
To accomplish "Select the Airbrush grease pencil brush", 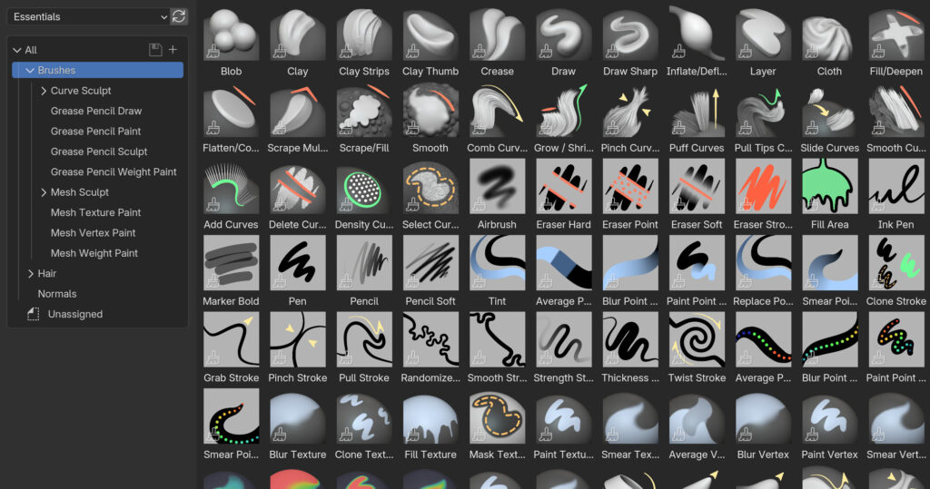I will 497,187.
